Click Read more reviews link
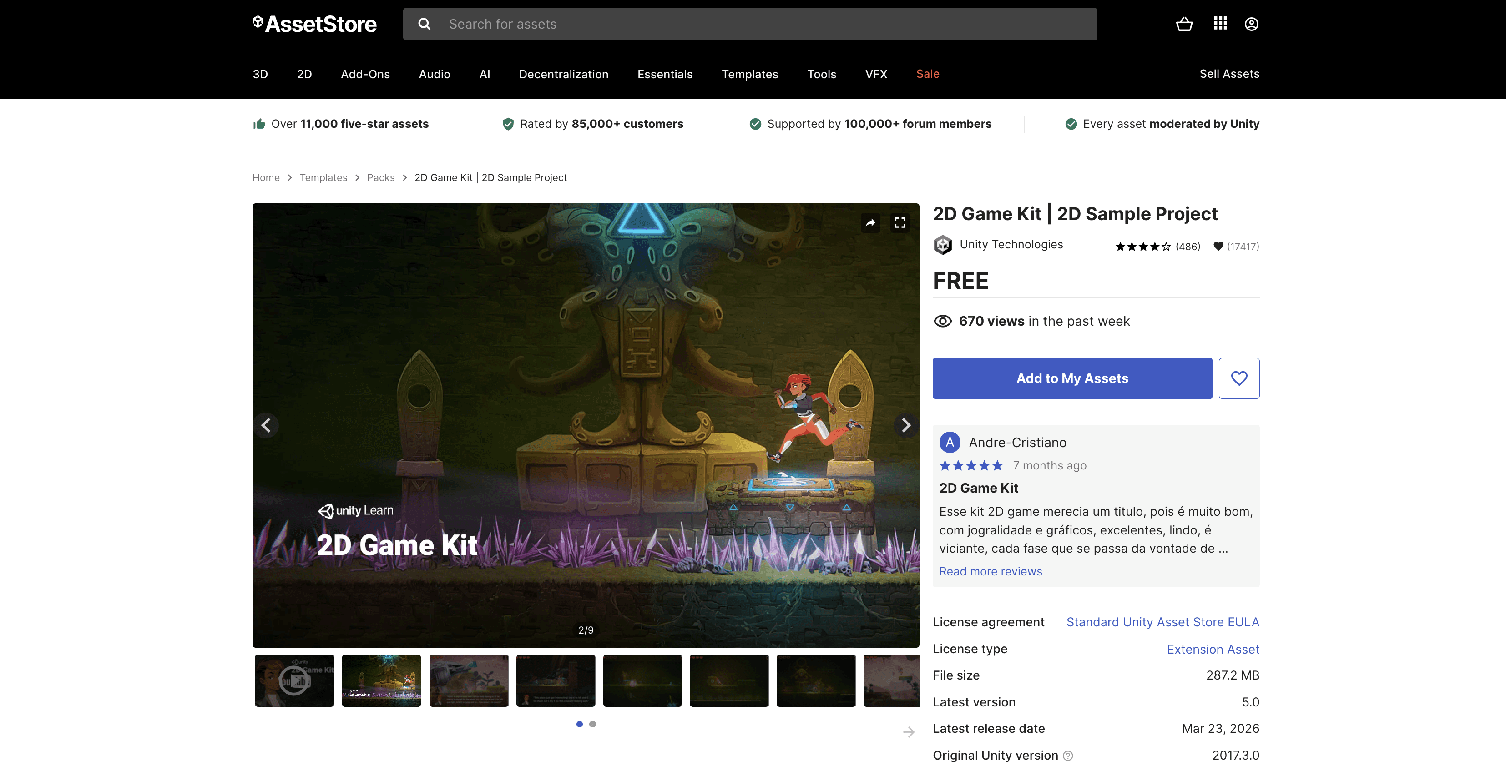 tap(991, 571)
